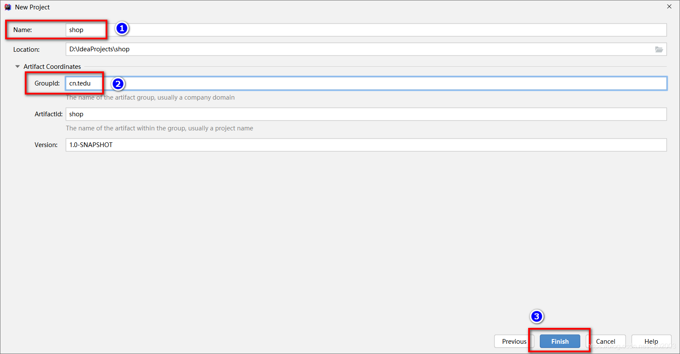The height and width of the screenshot is (354, 680).
Task: Click hint text 'usually a project name'
Action: coord(221,128)
